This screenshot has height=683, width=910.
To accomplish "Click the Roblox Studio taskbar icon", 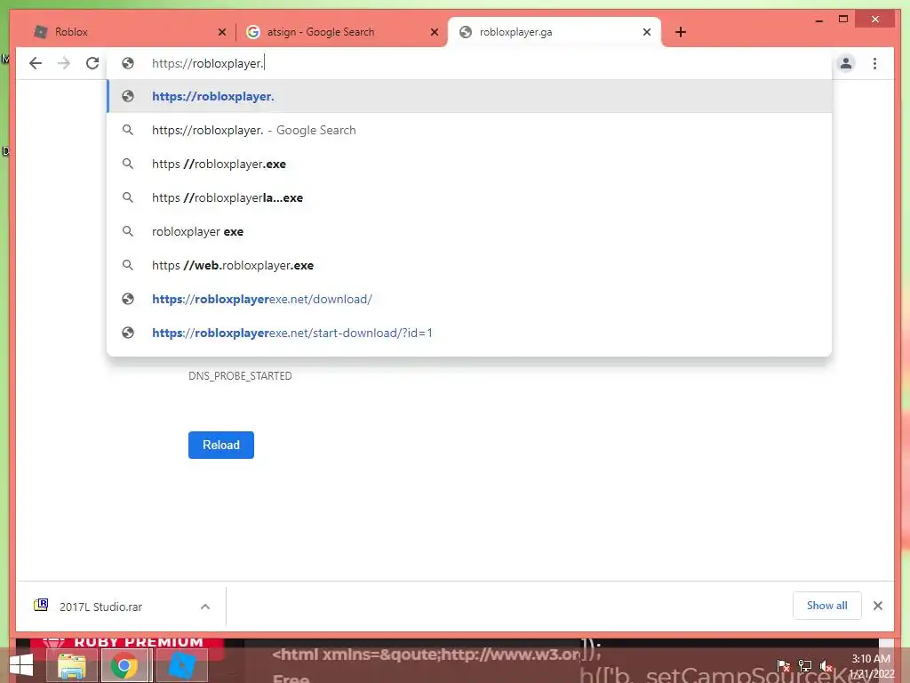I will pos(181,665).
